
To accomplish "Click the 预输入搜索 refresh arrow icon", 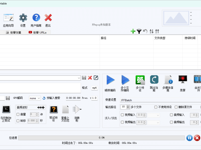I will [44, 98].
